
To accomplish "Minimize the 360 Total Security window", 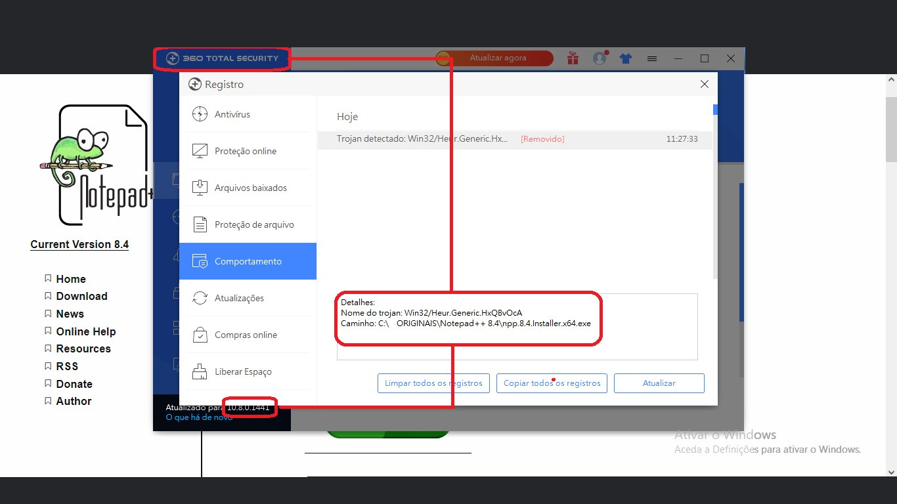I will [678, 58].
